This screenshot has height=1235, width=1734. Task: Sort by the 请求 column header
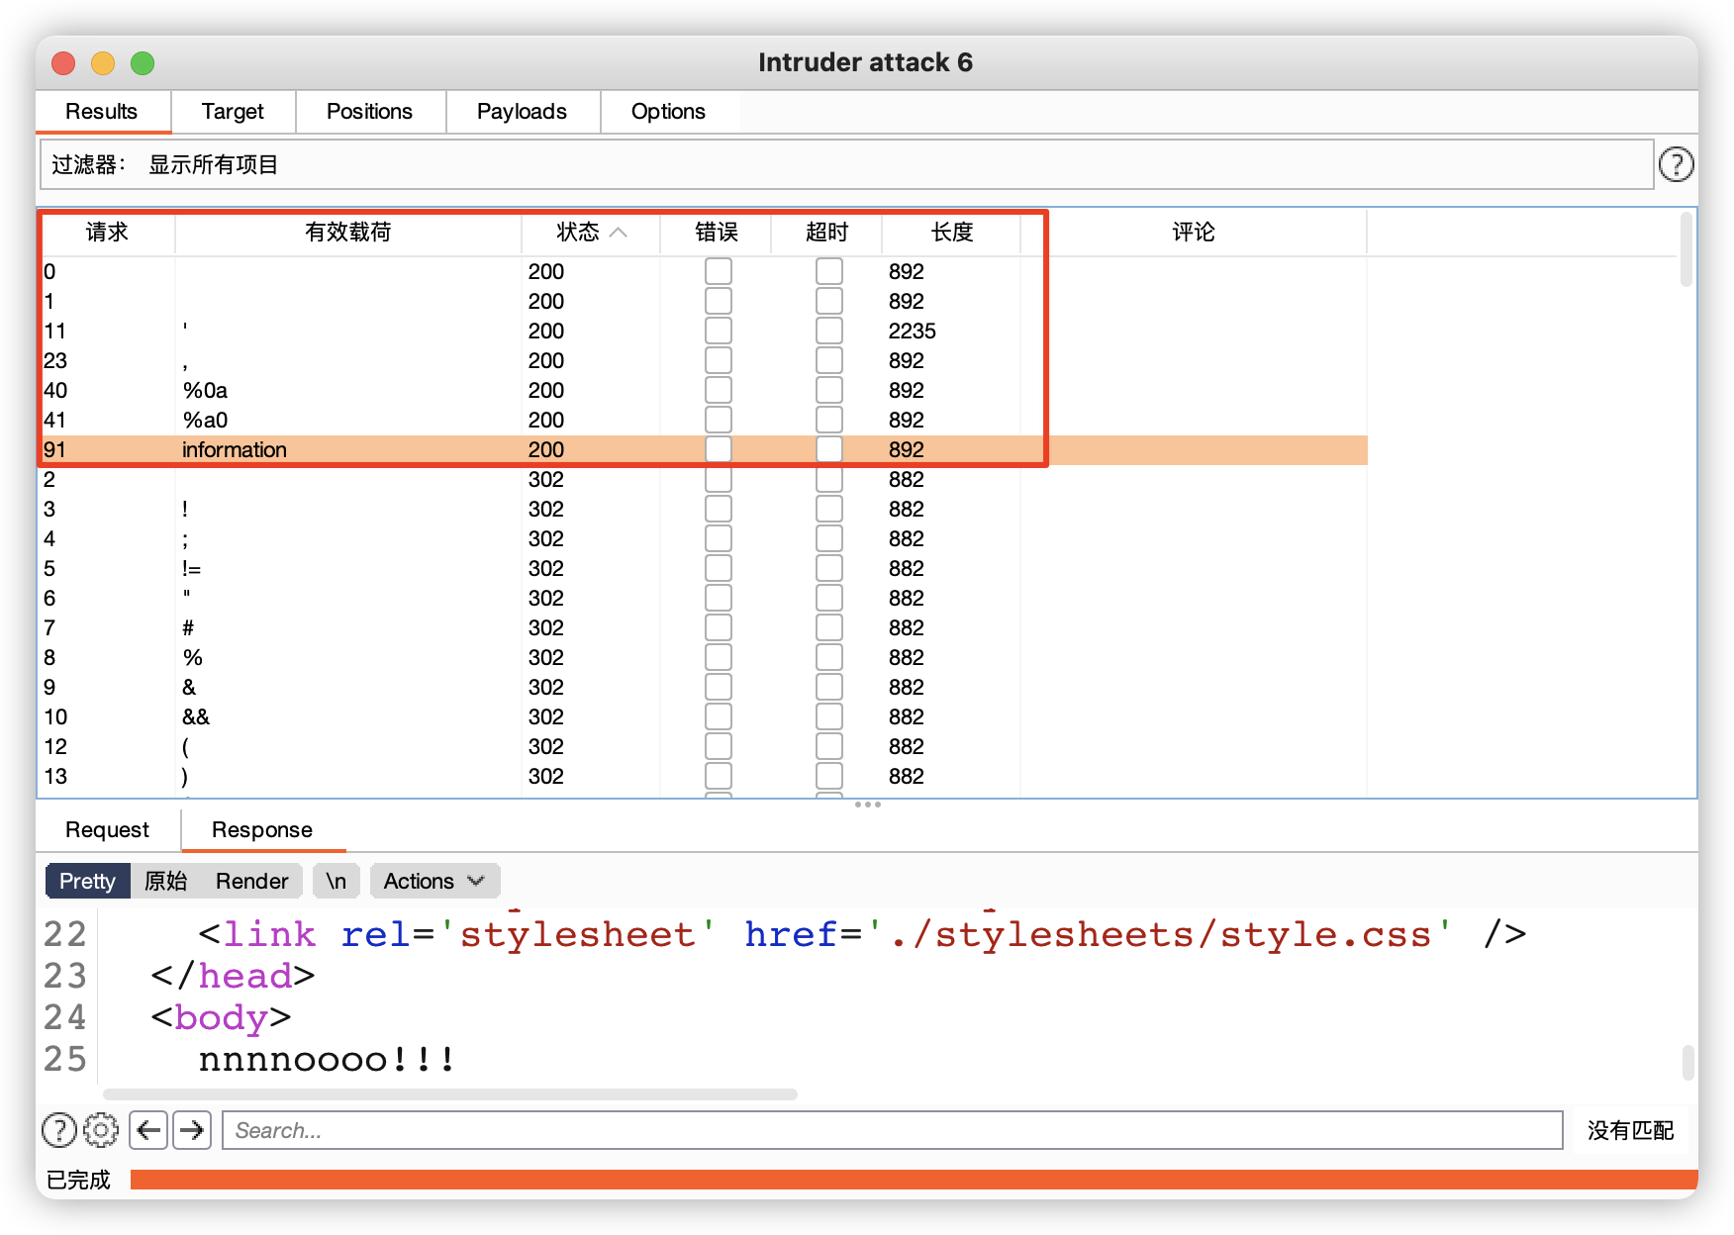coord(107,233)
